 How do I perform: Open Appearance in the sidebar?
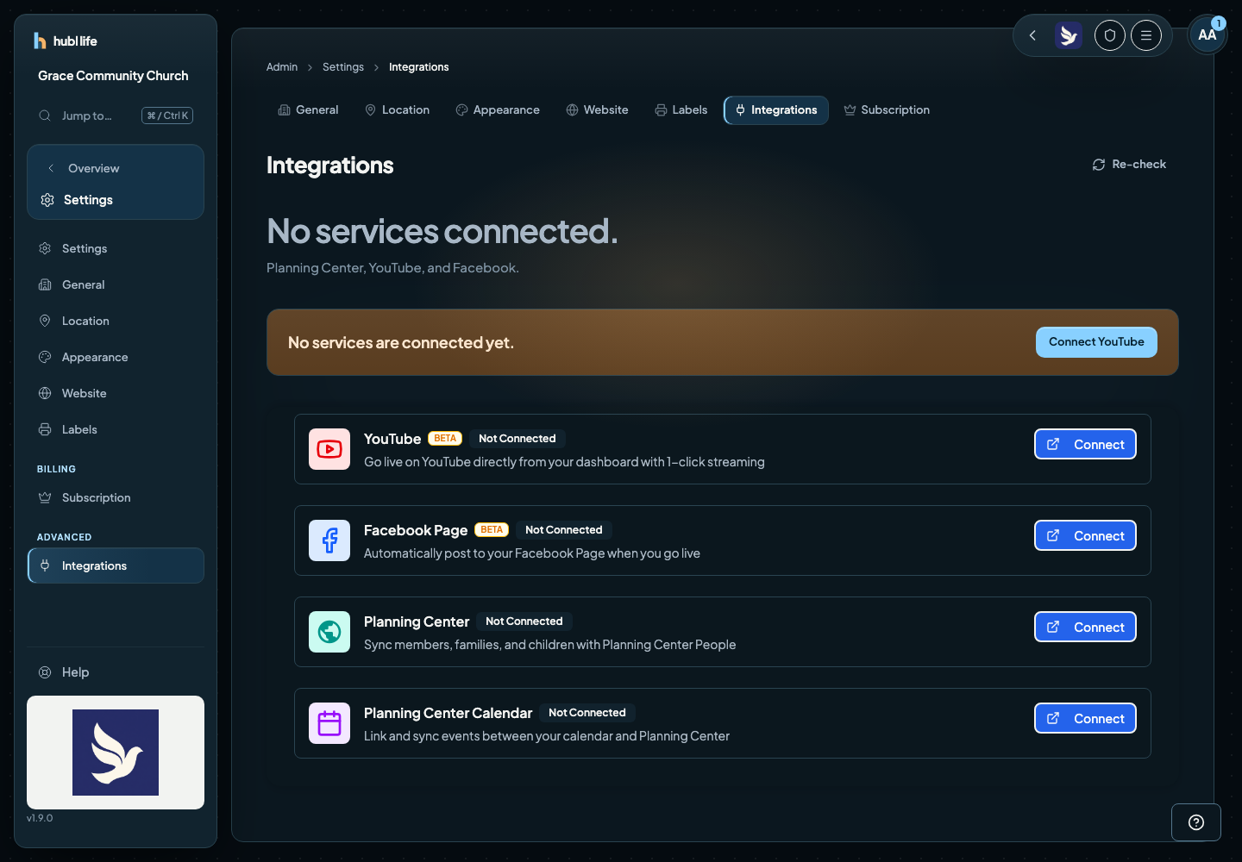[116, 357]
